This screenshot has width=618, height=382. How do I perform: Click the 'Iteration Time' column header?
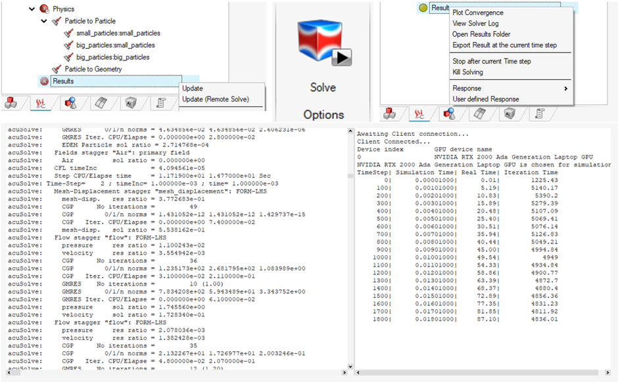(531, 173)
